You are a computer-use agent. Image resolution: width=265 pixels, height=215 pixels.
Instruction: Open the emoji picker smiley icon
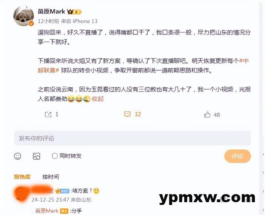pos(18,156)
